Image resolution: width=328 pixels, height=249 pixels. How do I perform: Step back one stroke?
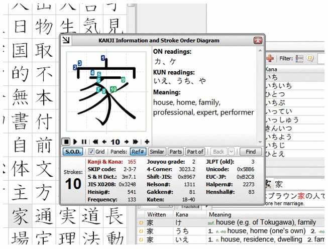coord(104,142)
